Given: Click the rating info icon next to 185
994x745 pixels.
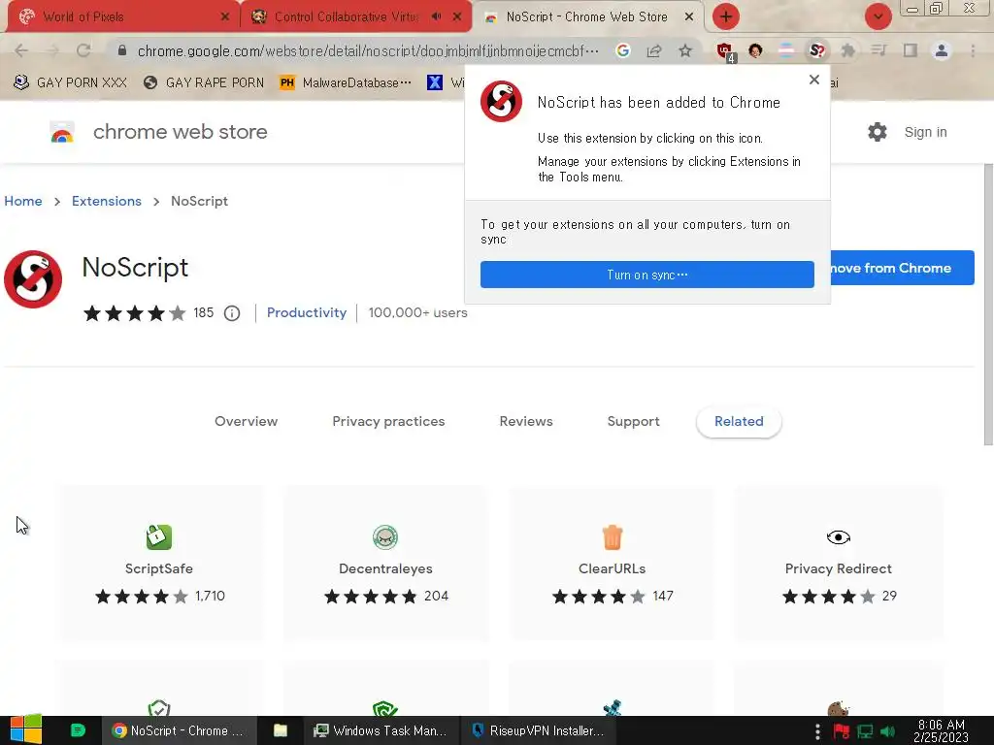Looking at the screenshot, I should point(232,313).
